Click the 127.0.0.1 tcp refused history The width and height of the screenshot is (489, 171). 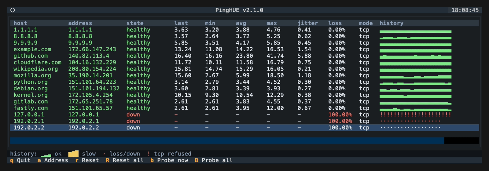click(x=415, y=115)
